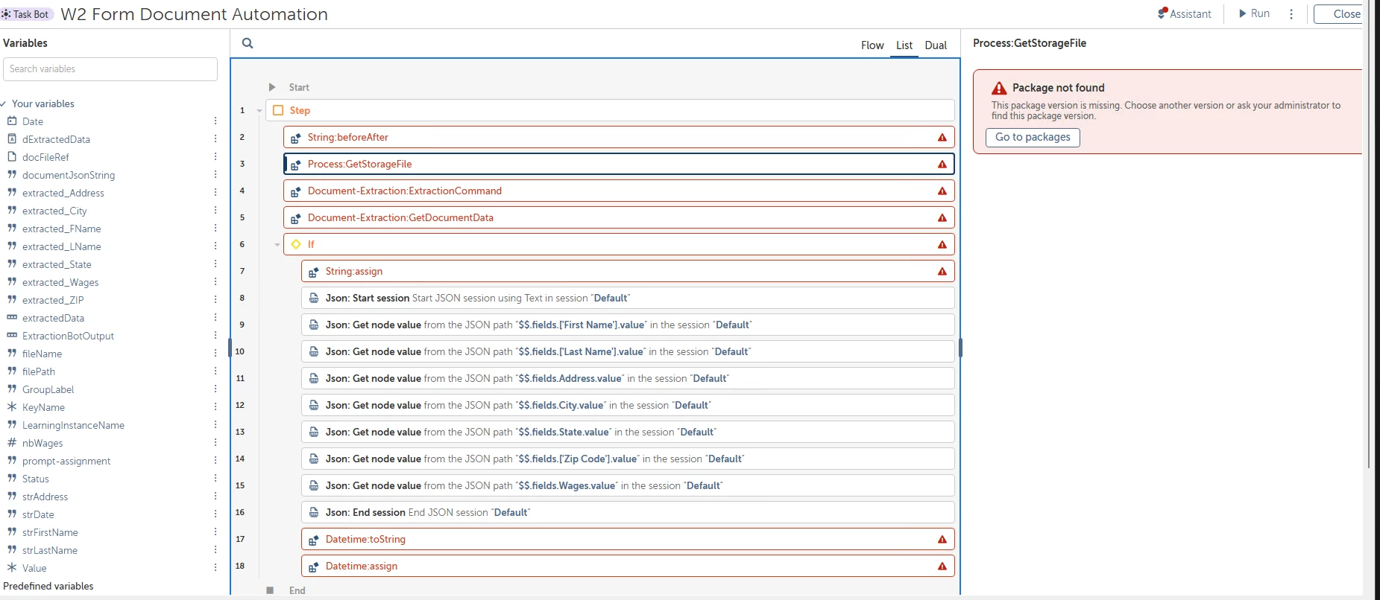
Task: Select the Datetime:assign action row
Action: point(628,566)
